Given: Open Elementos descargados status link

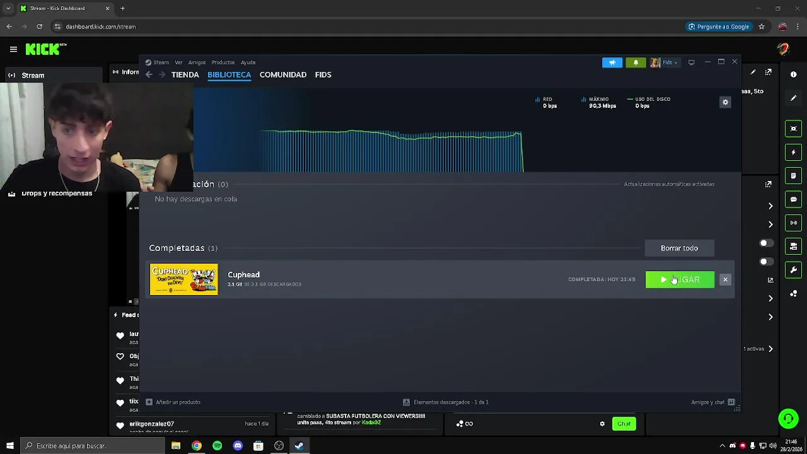Looking at the screenshot, I should (x=446, y=402).
